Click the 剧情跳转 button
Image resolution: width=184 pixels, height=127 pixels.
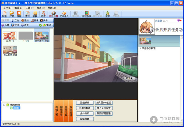pos(85,119)
